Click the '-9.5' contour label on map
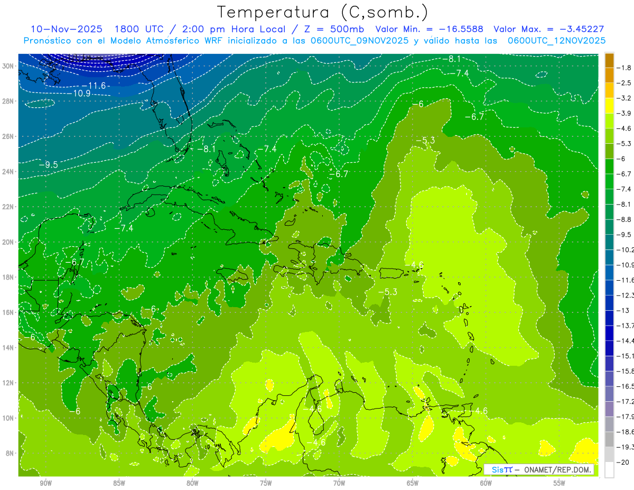The image size is (634, 490). pyautogui.click(x=49, y=165)
